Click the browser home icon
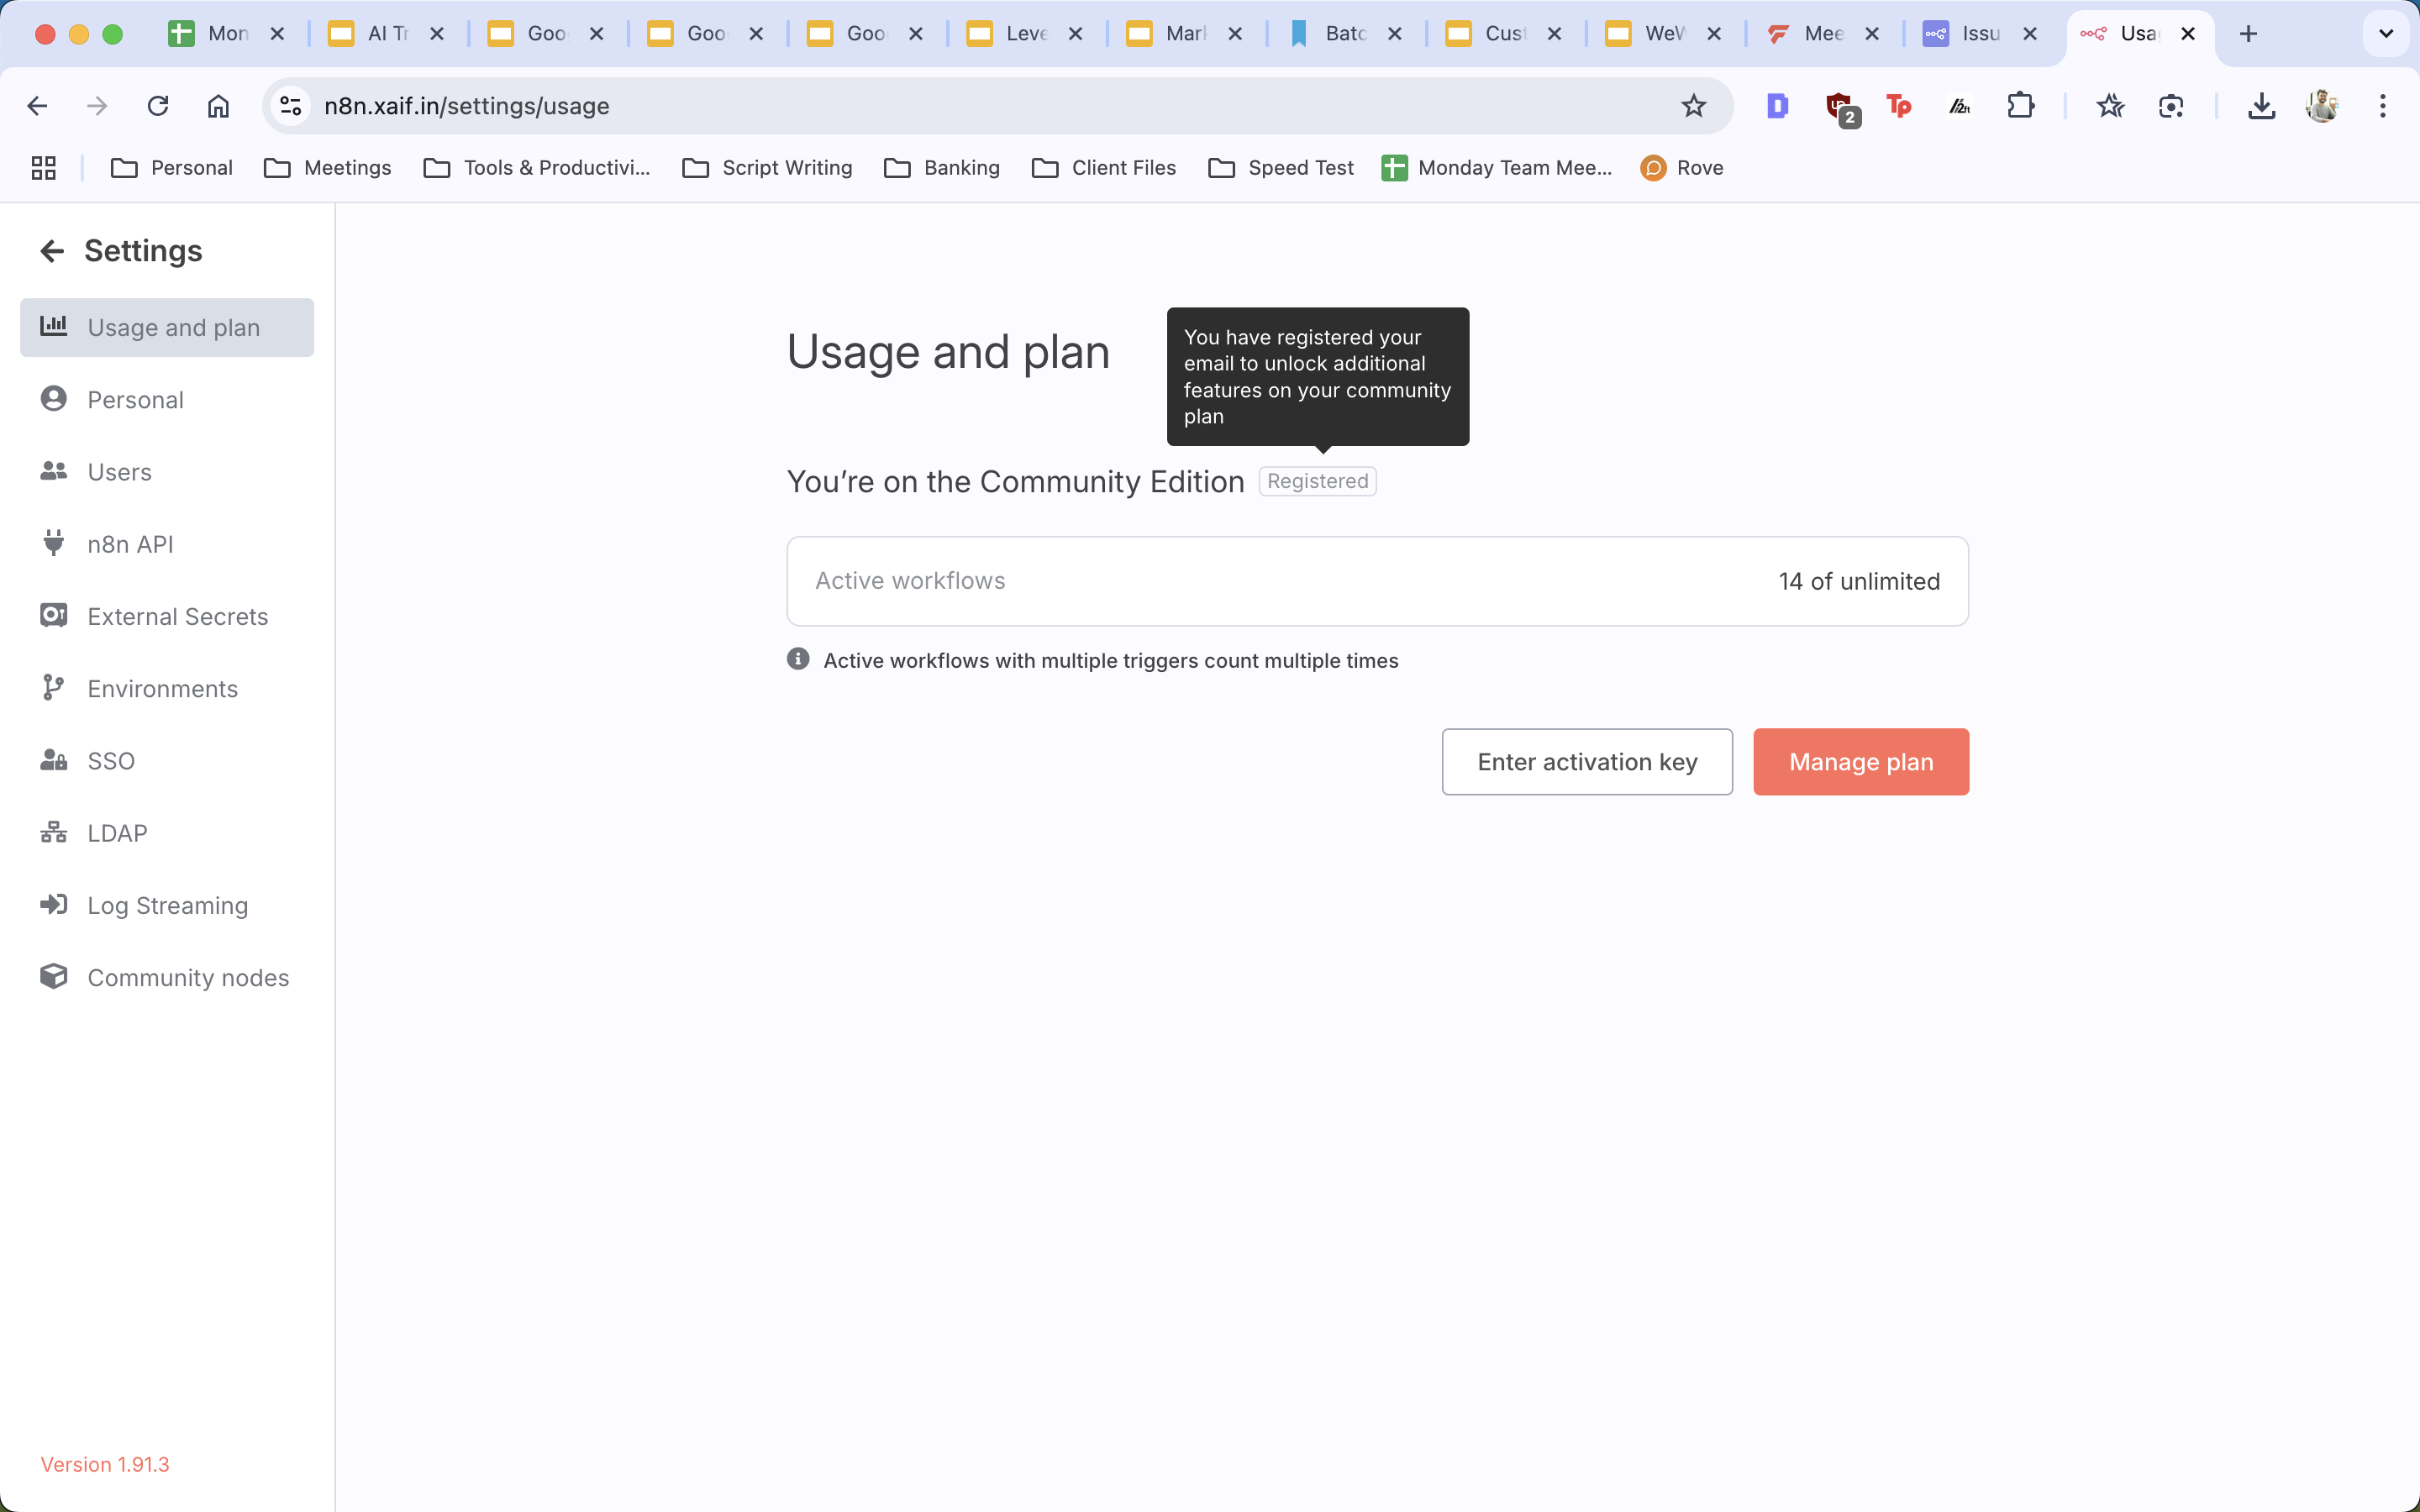The image size is (2420, 1512). (218, 106)
